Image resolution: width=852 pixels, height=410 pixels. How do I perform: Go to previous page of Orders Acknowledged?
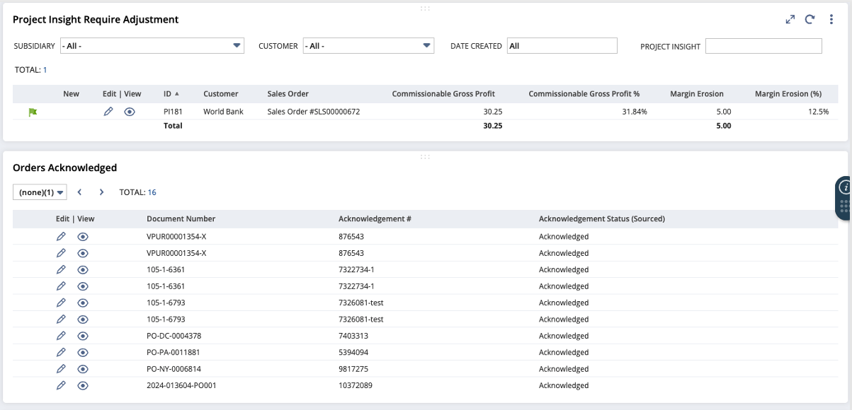pos(79,192)
